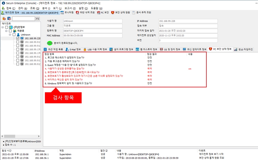Open the 모니터링 tab via its monitor icon
Image resolution: width=258 pixels, height=160 pixels.
coord(62,13)
